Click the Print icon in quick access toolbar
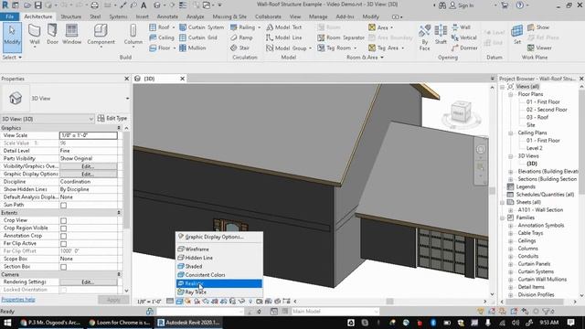585x329 pixels. point(95,5)
